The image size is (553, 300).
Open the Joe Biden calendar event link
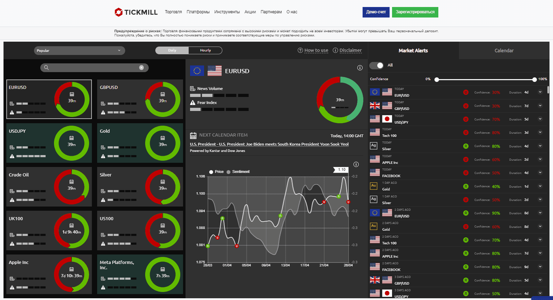point(269,144)
